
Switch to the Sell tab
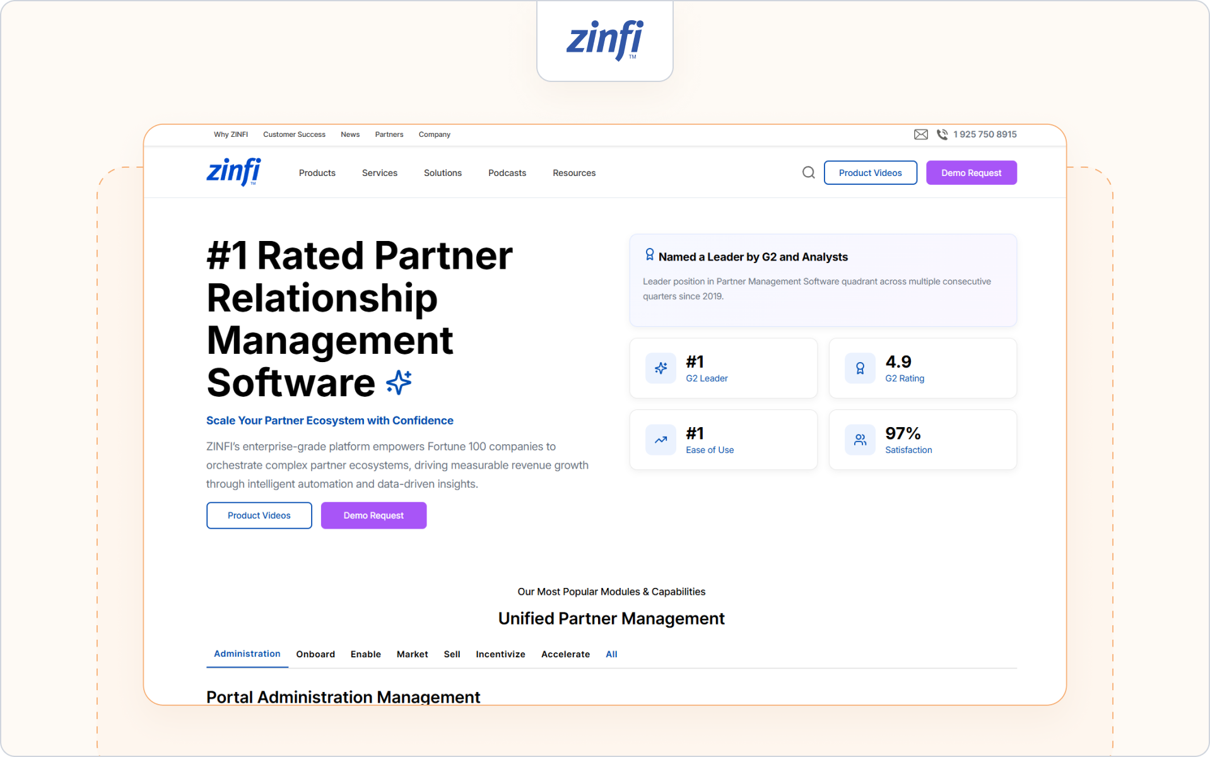coord(452,654)
